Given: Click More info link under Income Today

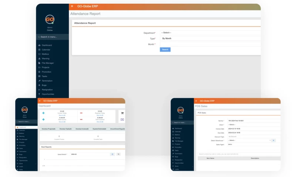Looking at the screenshot, I should click(x=62, y=115).
